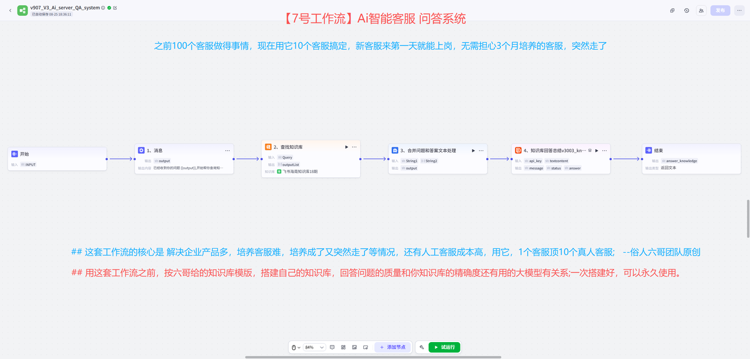Click answer output tag on node 4
This screenshot has height=359, width=750.
pyautogui.click(x=573, y=168)
